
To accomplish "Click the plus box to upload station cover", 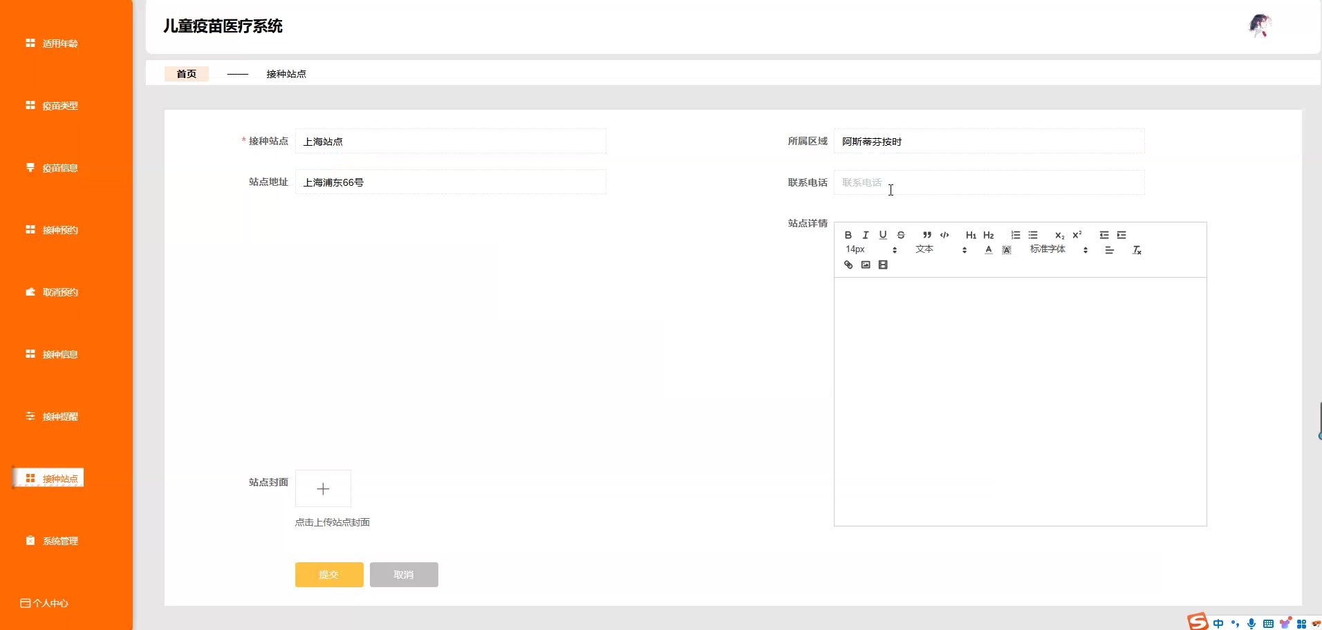I will (323, 489).
